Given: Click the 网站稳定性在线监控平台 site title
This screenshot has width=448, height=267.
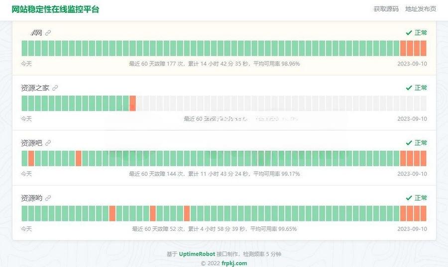Looking at the screenshot, I should [x=55, y=9].
